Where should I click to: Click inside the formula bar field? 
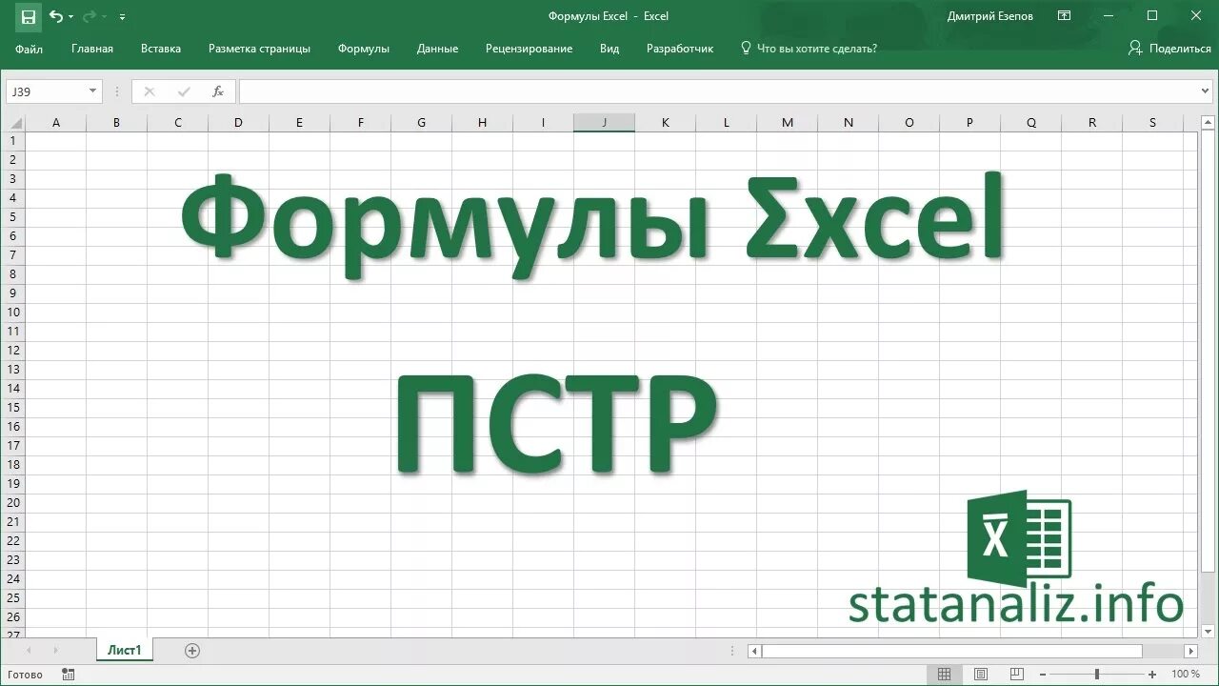718,91
